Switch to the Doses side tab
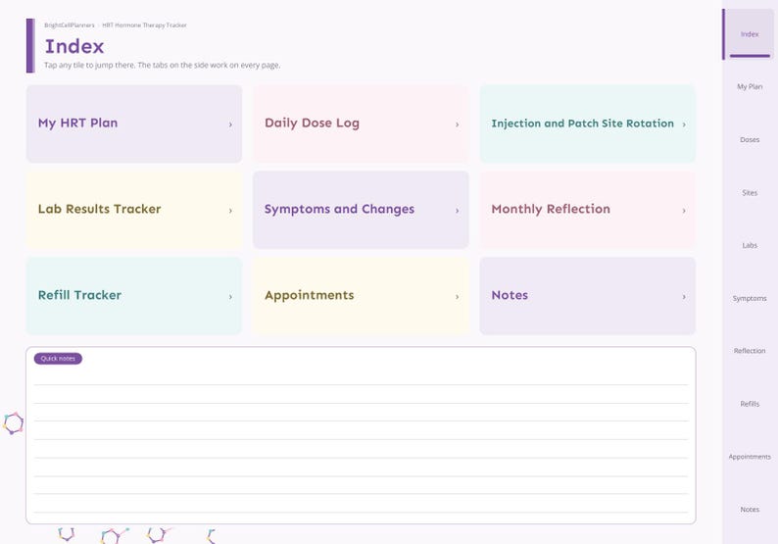This screenshot has height=544, width=778. [750, 140]
